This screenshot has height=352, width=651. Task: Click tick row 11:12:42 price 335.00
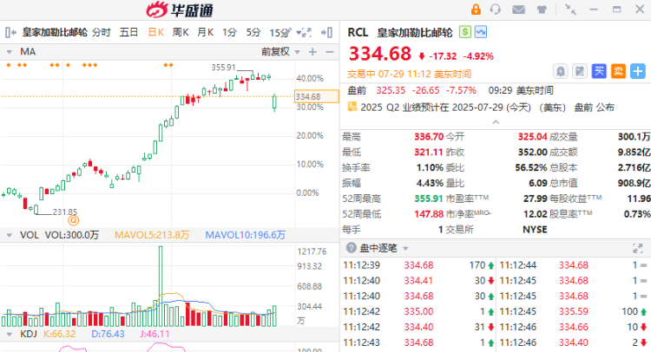pos(418,311)
